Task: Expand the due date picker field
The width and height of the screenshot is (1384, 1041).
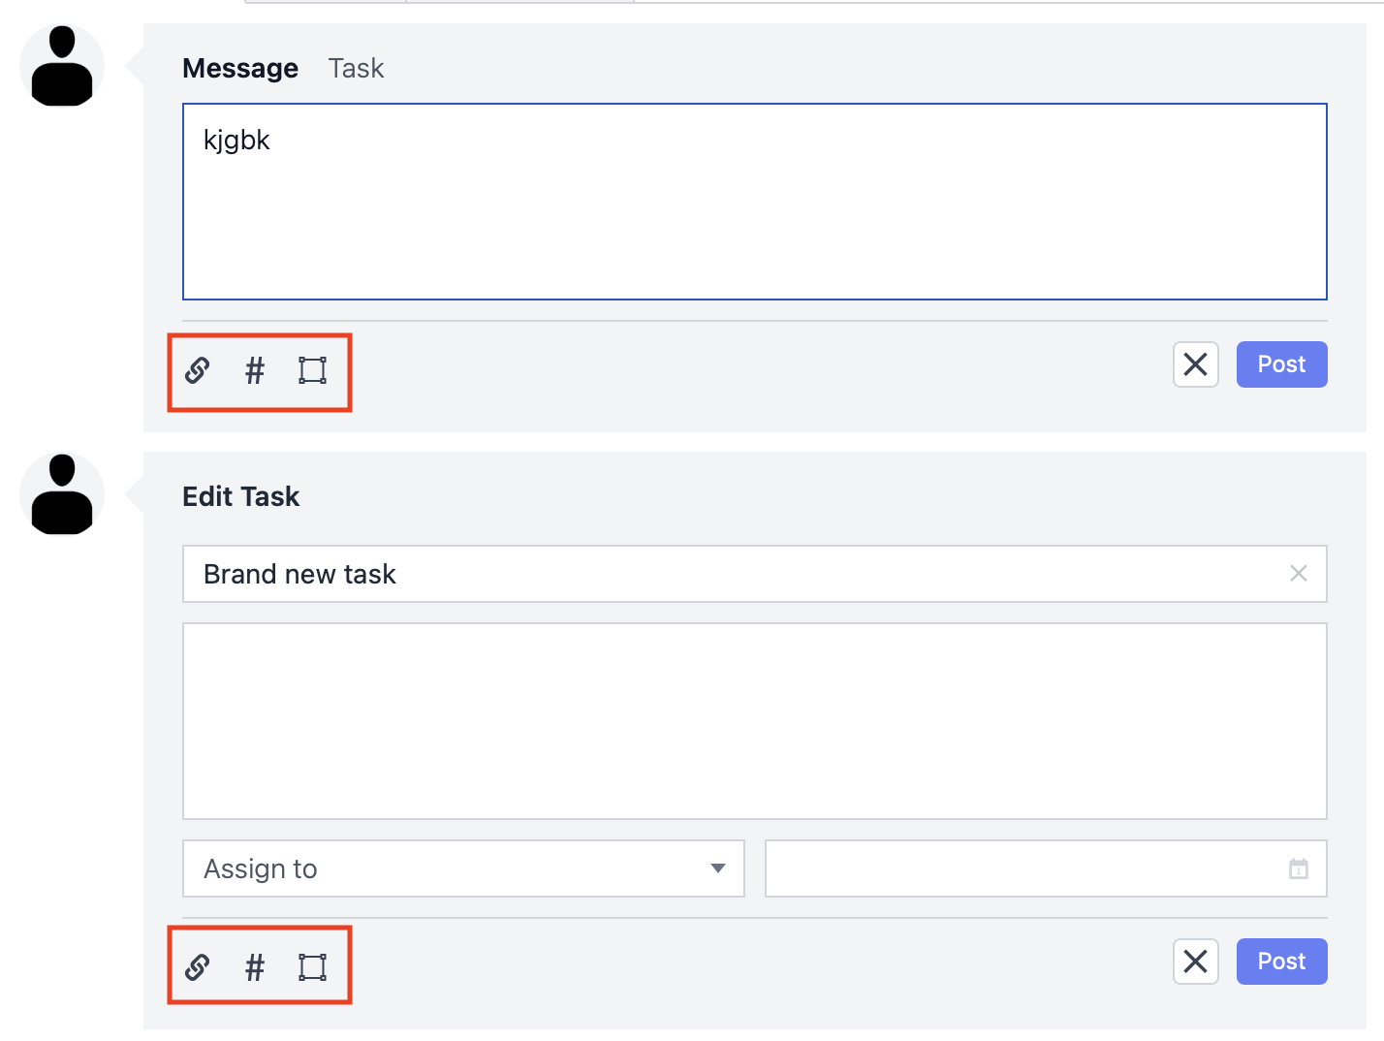Action: click(1047, 868)
